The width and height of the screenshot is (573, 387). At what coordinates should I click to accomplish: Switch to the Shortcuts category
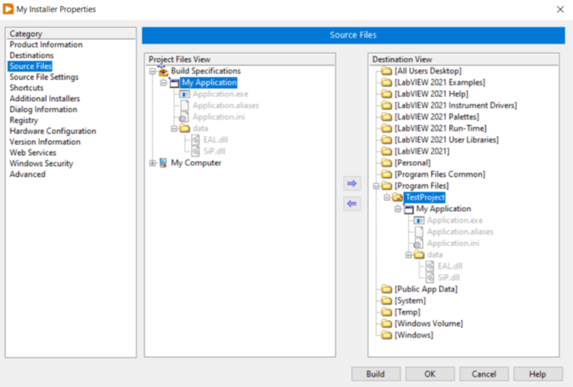point(26,88)
